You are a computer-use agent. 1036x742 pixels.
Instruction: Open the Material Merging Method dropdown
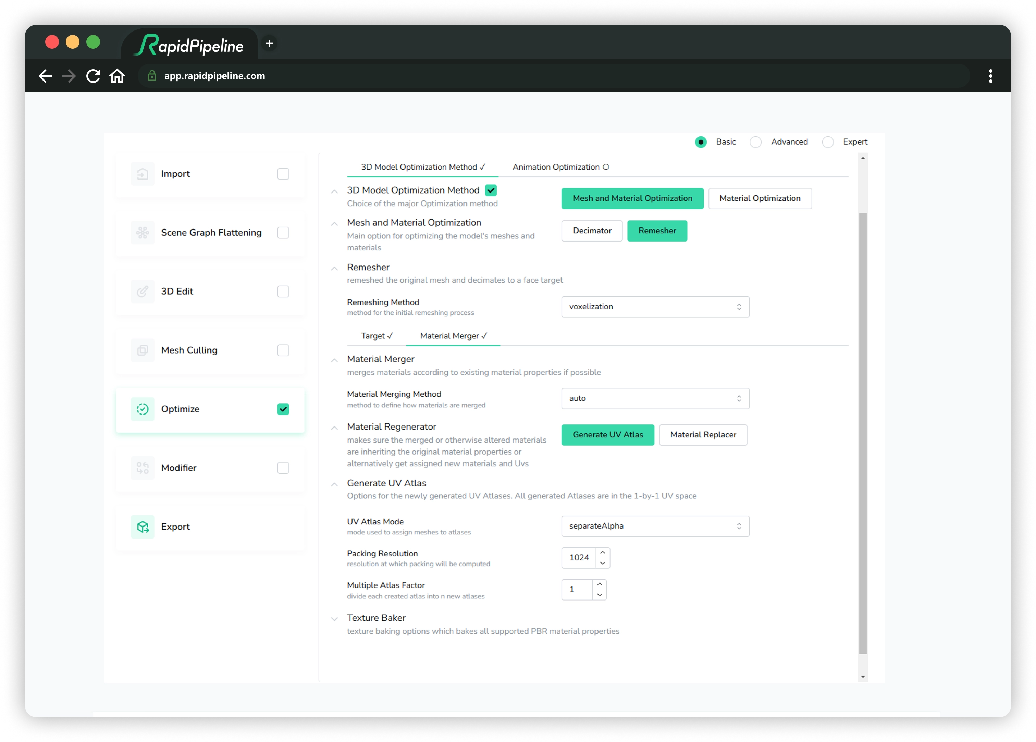655,399
